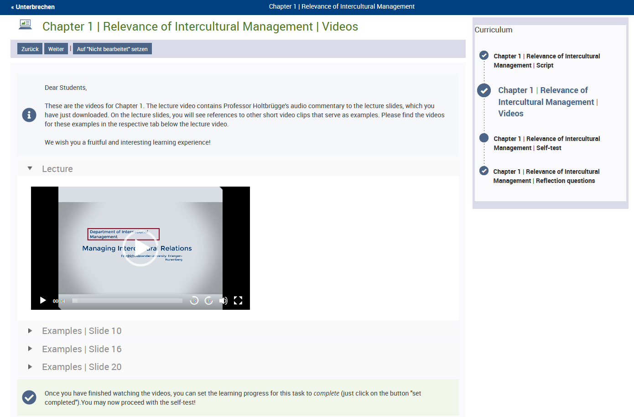Screen dimensions: 634x417
Task: Click the Script item's completed checkmark
Action: (x=484, y=56)
